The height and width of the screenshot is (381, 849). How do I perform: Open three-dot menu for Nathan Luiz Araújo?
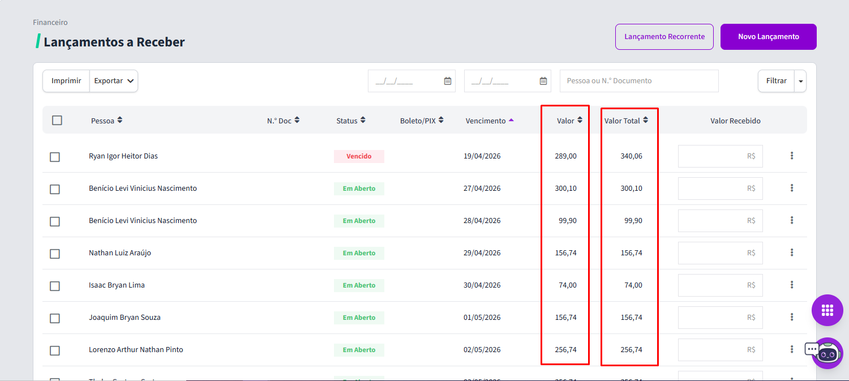click(x=792, y=252)
